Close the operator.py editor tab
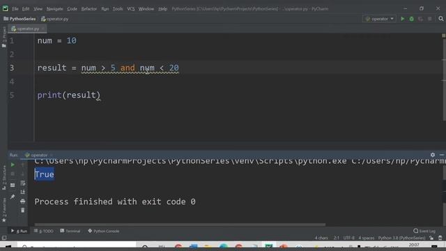This screenshot has width=446, height=251. [x=43, y=29]
